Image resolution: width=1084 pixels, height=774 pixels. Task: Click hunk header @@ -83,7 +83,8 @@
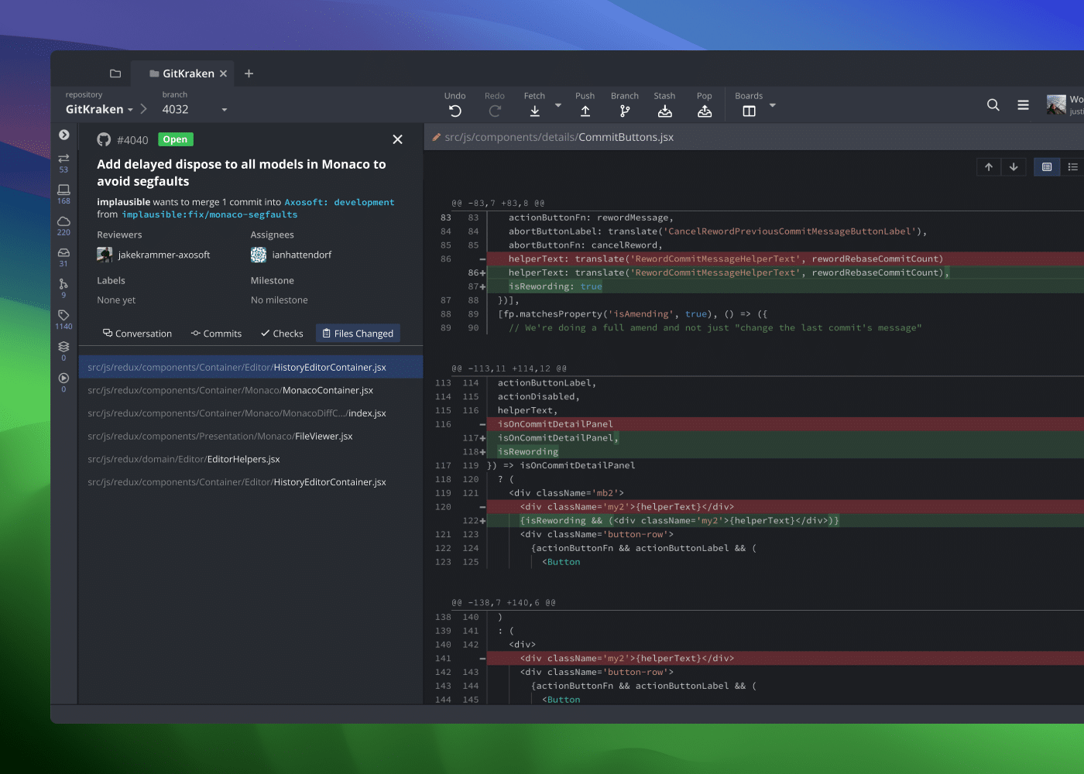pos(498,204)
